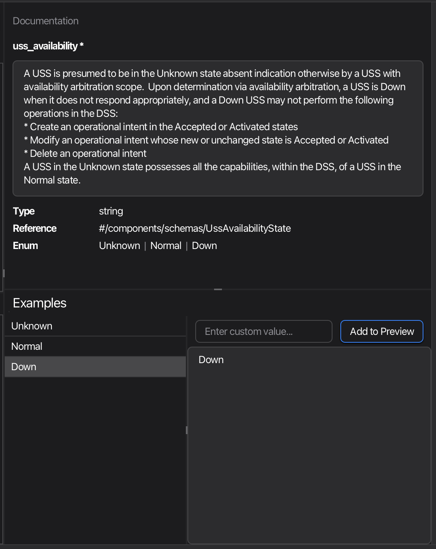Click the Enum value Normal in documentation
Viewport: 436px width, 549px height.
(x=166, y=245)
